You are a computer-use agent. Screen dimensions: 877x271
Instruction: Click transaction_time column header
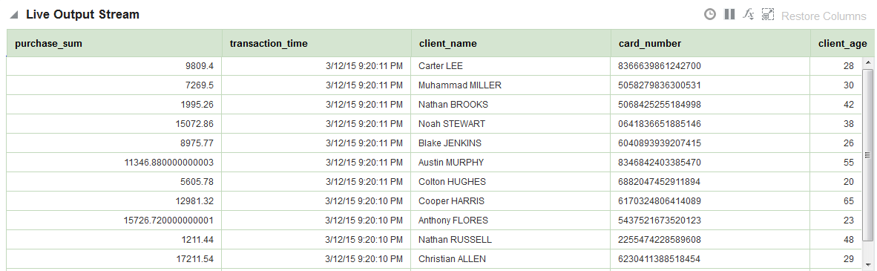(317, 43)
